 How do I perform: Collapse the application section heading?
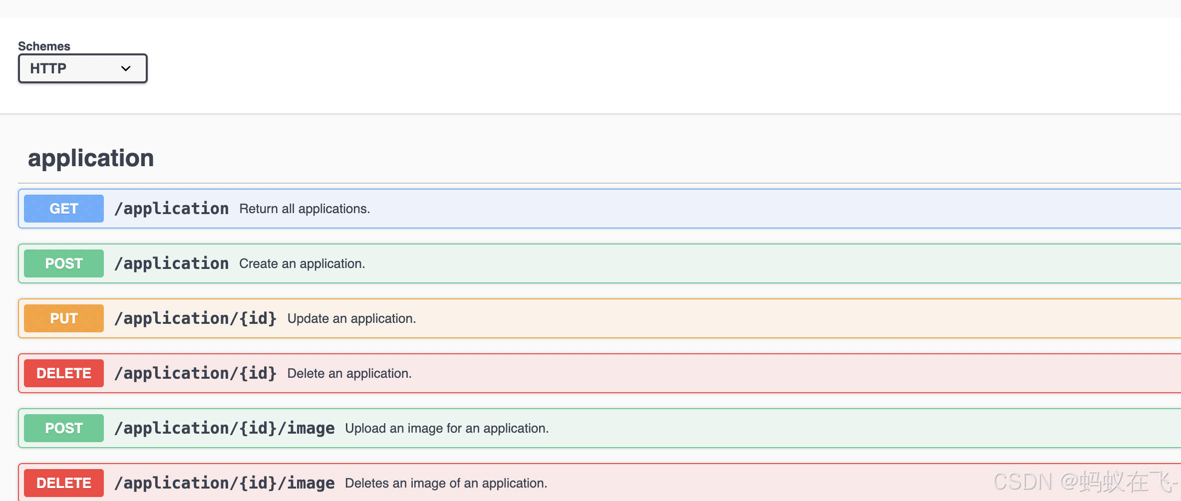pos(91,158)
